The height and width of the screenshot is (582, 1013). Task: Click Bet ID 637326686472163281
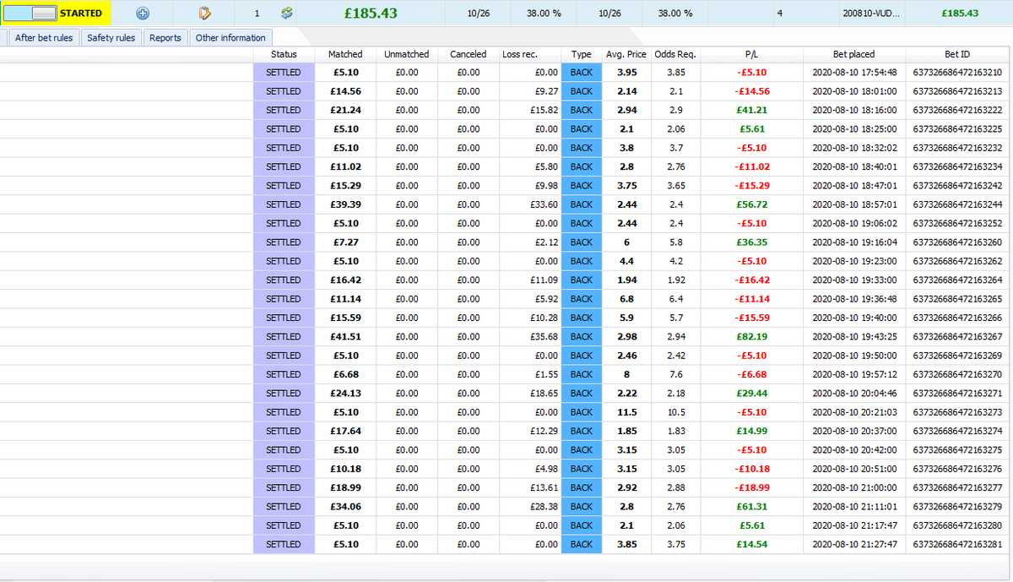[x=957, y=544]
